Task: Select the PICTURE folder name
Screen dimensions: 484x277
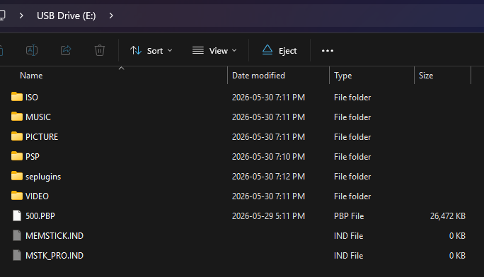Action: [42, 137]
